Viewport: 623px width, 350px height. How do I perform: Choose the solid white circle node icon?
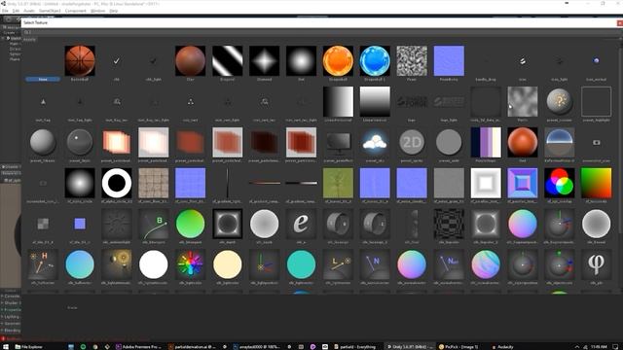tap(154, 264)
